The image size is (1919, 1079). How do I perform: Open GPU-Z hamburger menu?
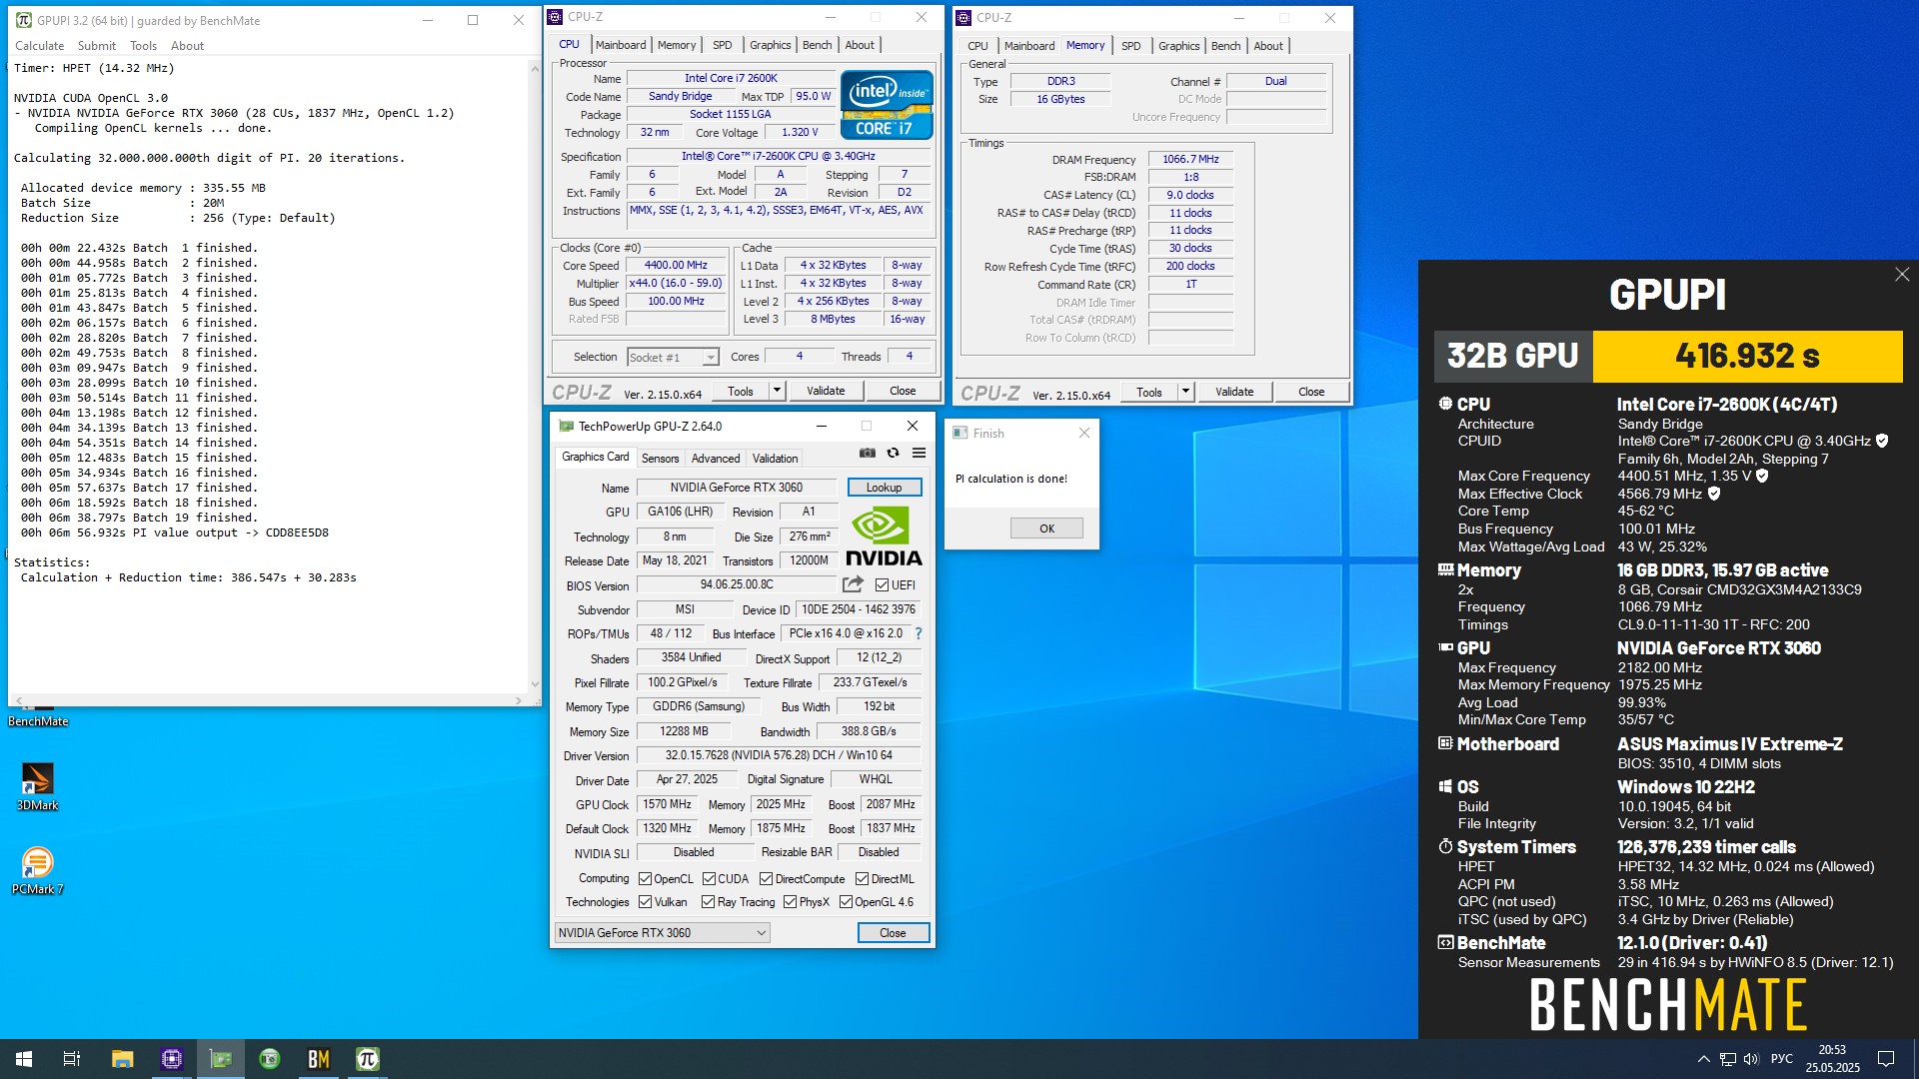click(919, 454)
